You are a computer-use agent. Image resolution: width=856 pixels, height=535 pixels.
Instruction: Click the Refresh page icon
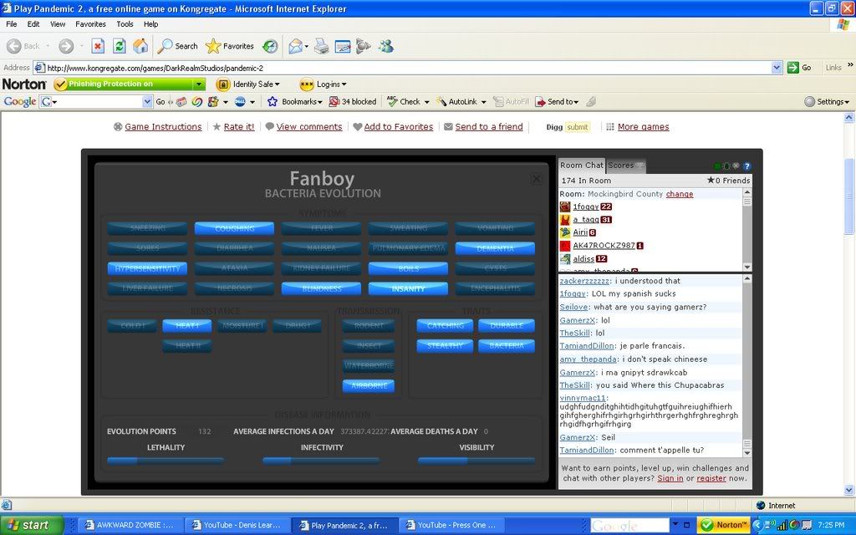(120, 46)
